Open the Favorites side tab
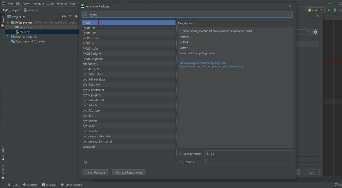342x188 pixels. tap(3, 172)
